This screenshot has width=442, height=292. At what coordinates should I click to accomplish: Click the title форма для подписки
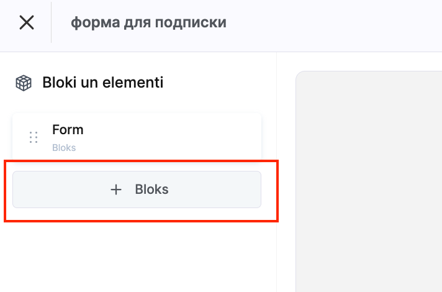[148, 23]
